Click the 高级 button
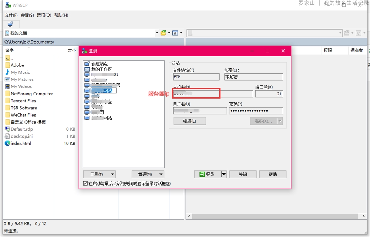This screenshot has height=237, width=370. point(263,121)
